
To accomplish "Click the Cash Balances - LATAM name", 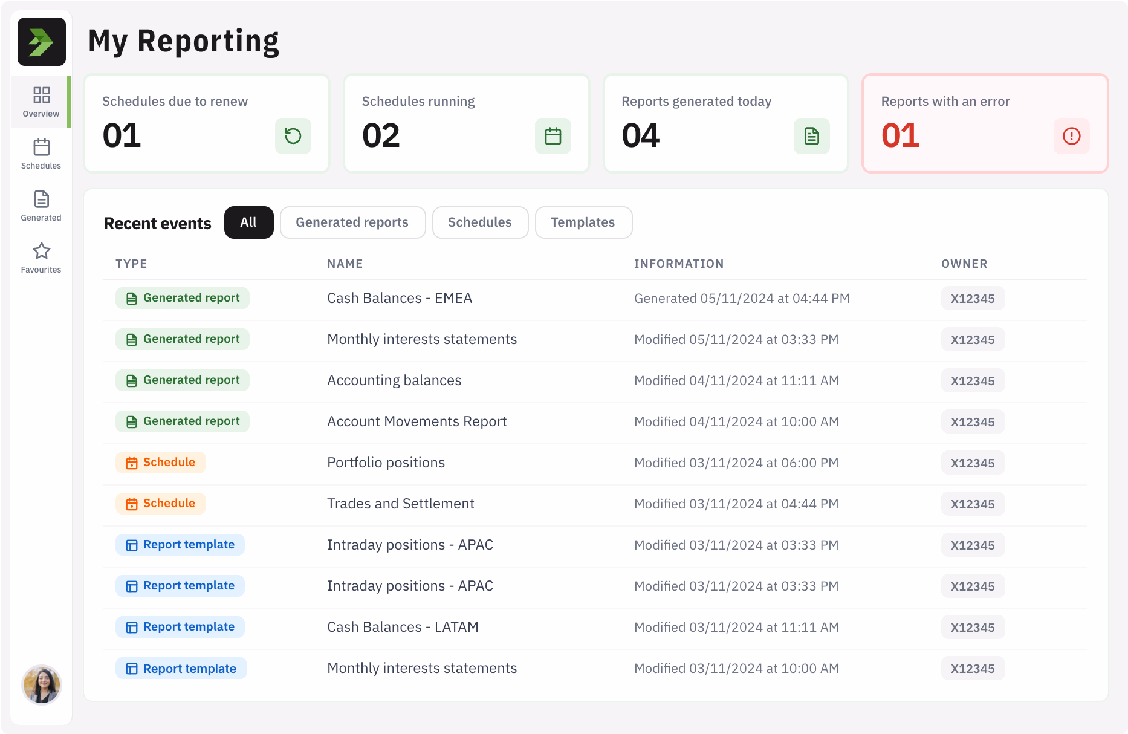I will 403,627.
